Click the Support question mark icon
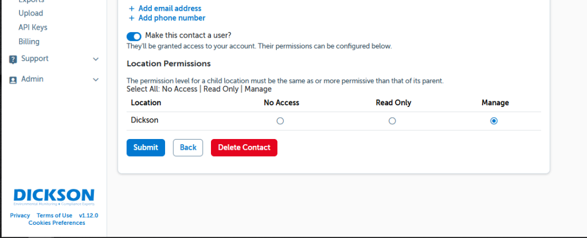 [x=13, y=59]
